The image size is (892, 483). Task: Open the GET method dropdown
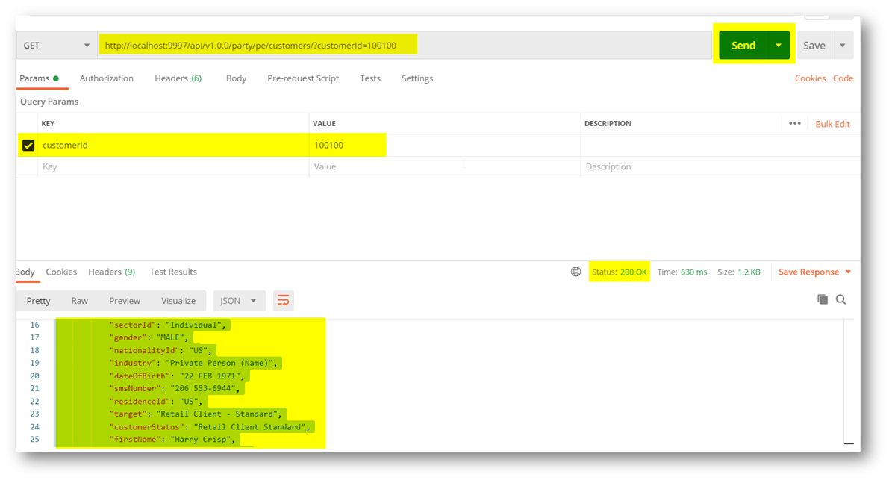(x=57, y=46)
